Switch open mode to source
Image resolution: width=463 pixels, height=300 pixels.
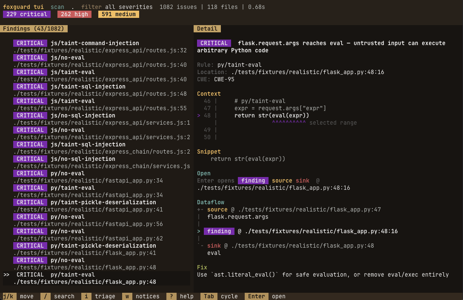click(283, 180)
